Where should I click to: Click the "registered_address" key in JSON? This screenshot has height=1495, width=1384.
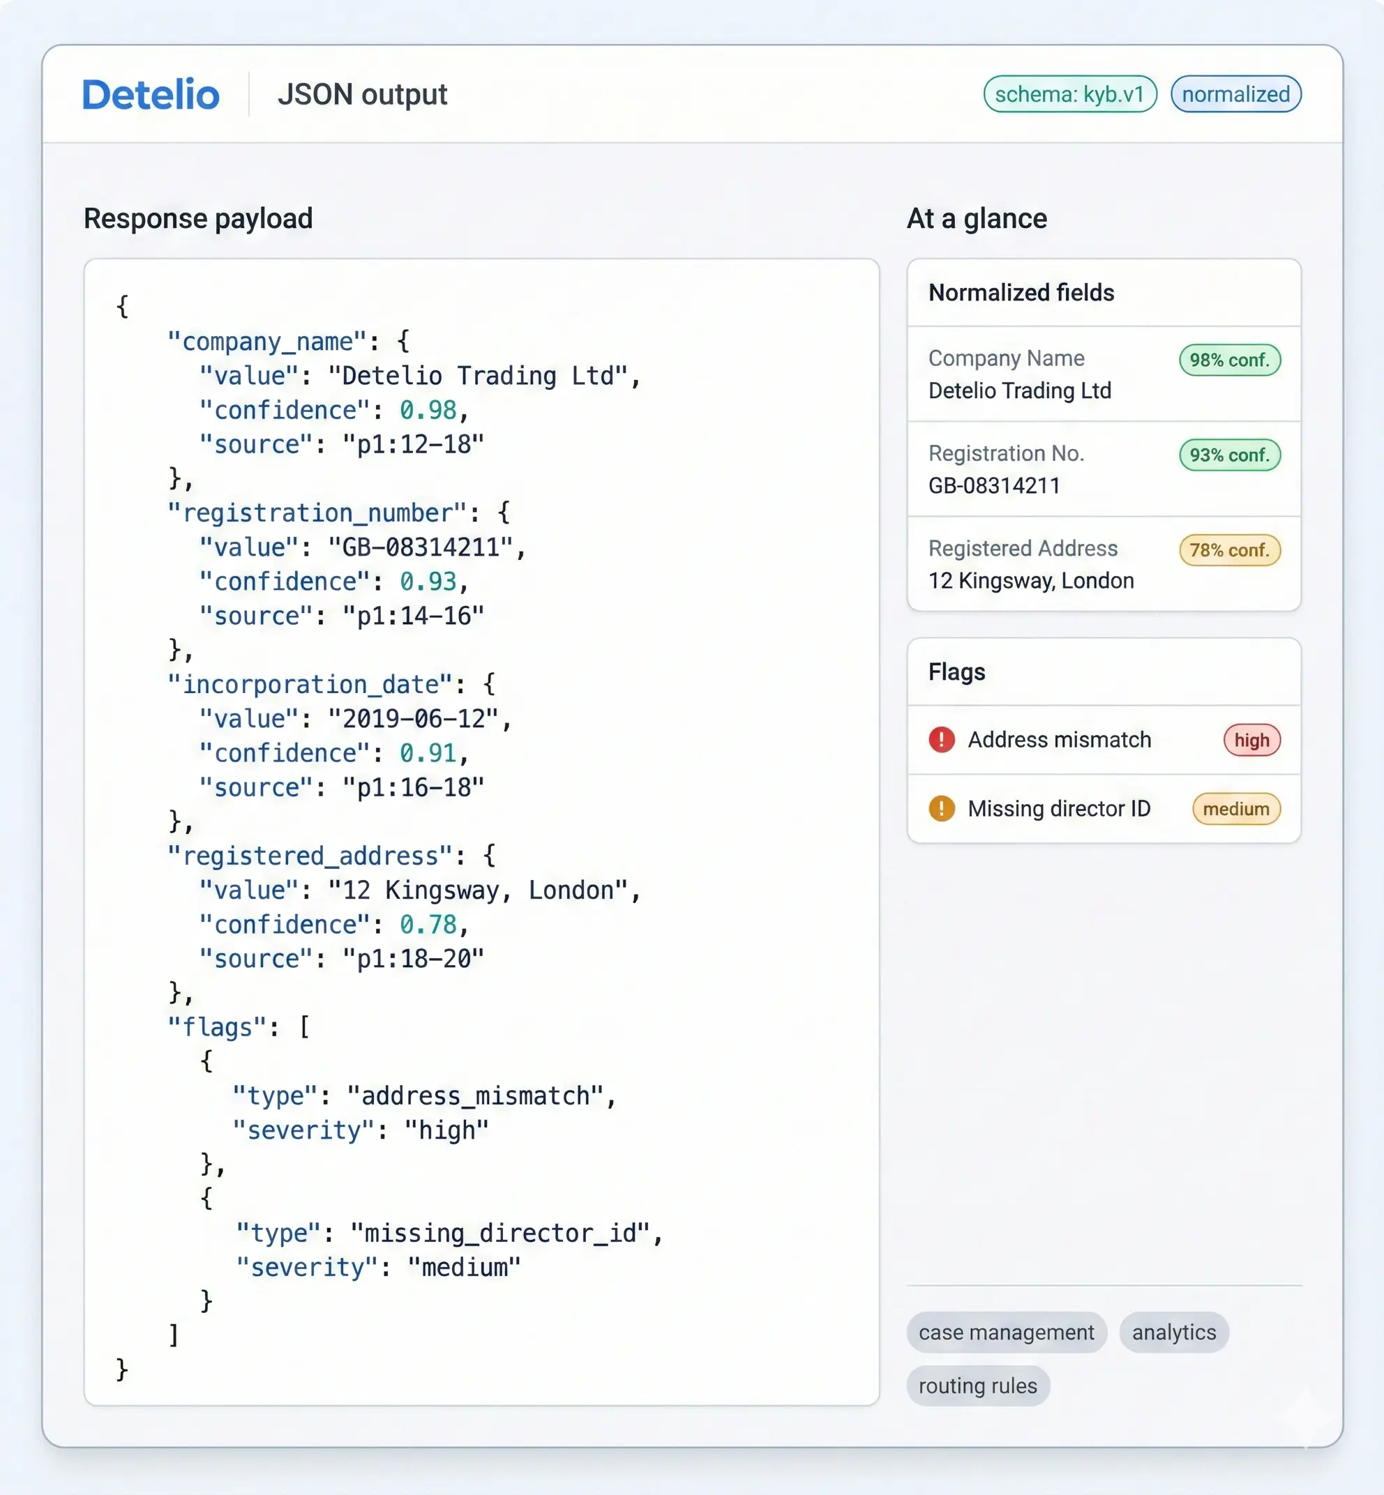(x=310, y=856)
